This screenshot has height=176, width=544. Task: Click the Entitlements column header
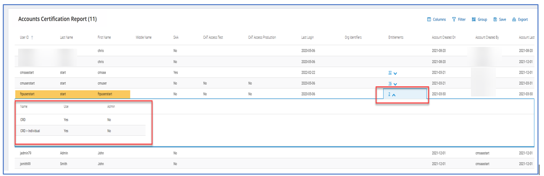[396, 37]
